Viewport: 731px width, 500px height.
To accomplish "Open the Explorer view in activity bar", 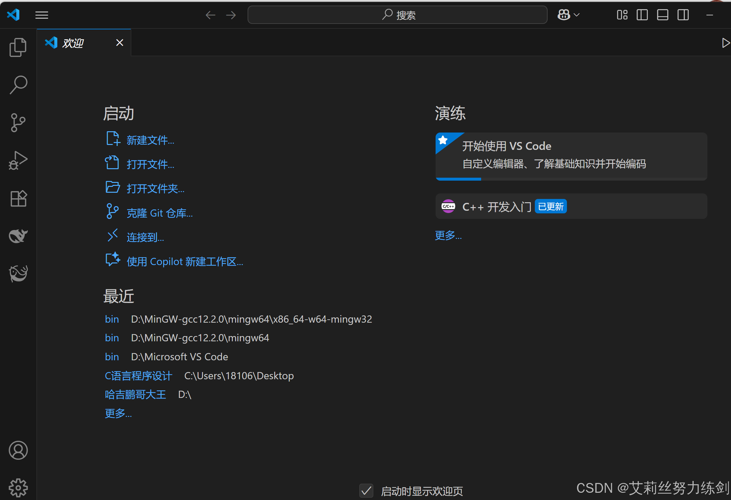I will point(18,47).
